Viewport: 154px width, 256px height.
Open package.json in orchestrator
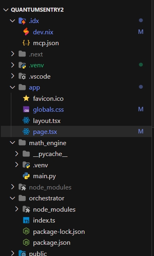click(52, 243)
